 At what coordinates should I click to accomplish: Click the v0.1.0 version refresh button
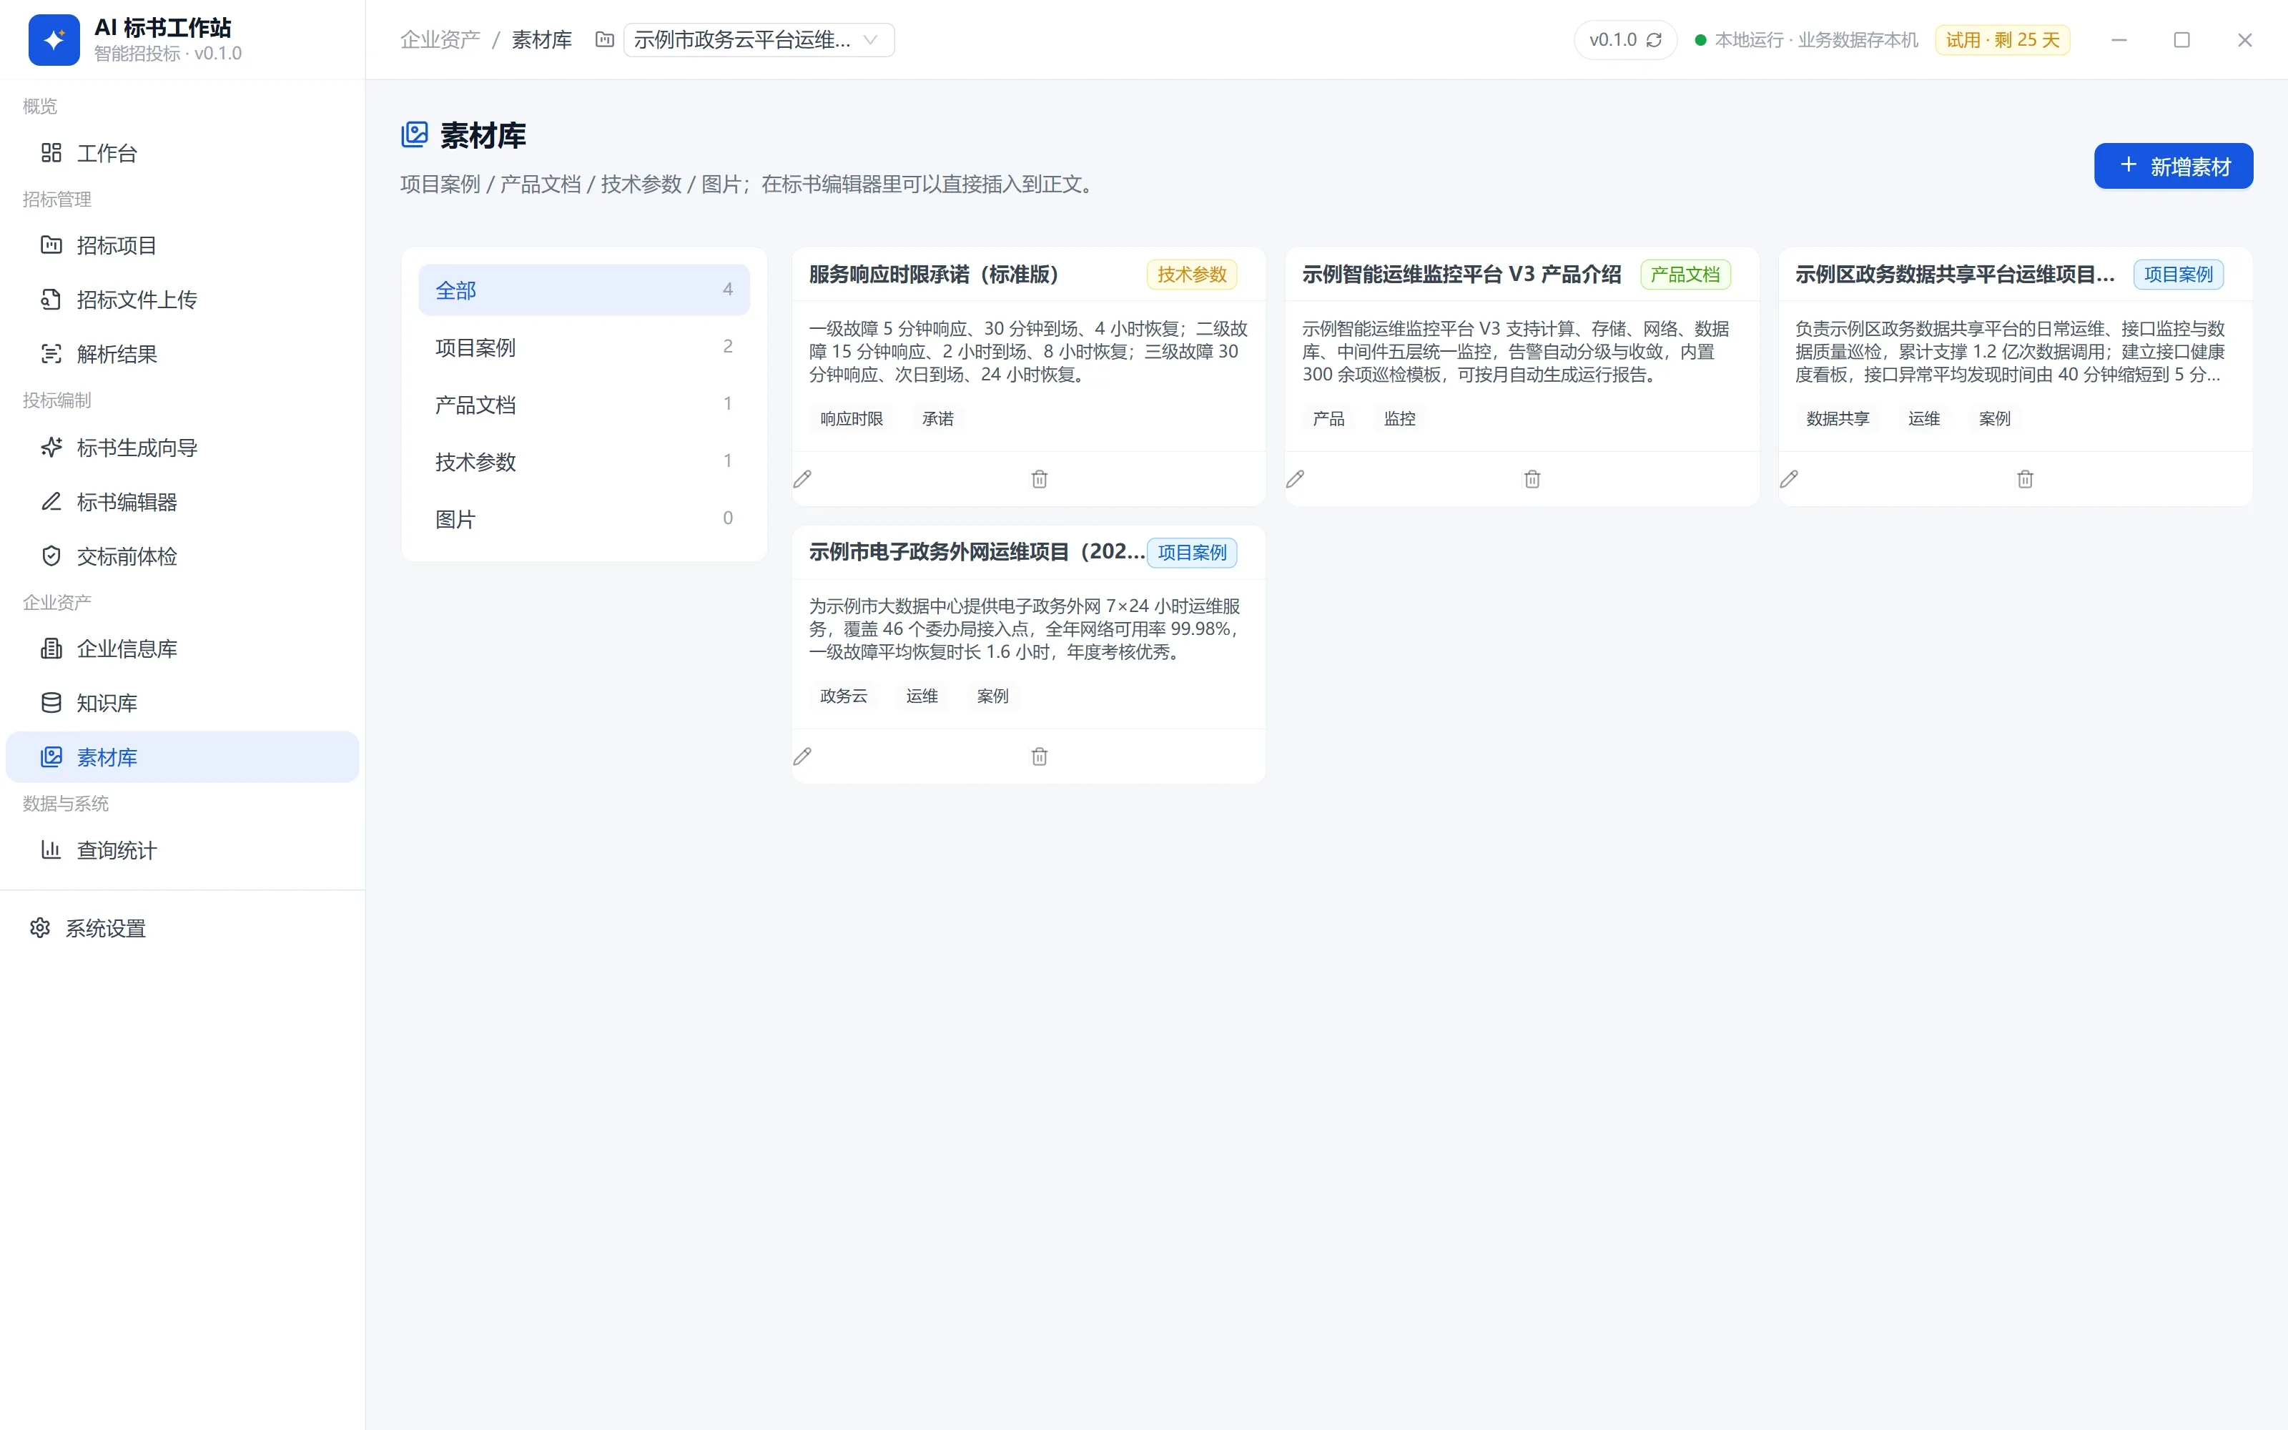[1625, 40]
